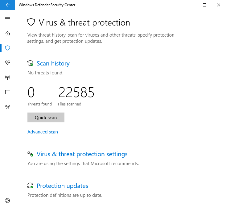This screenshot has width=226, height=210.
Task: Open the Advanced scan link
Action: [43, 132]
